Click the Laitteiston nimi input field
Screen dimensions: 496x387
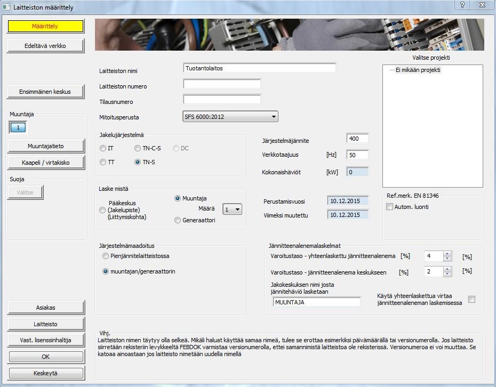point(259,68)
